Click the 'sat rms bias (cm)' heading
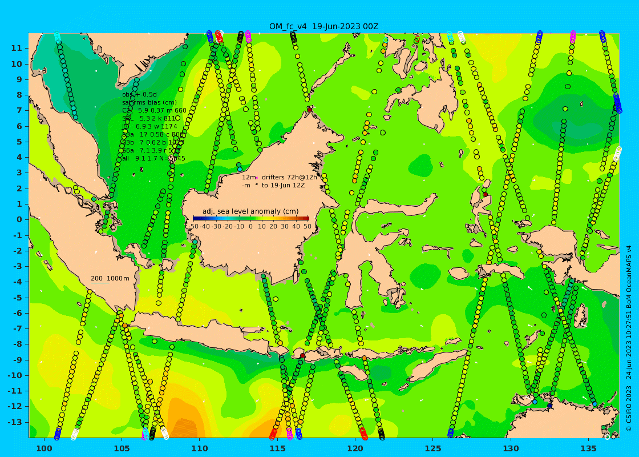The image size is (639, 457). (149, 102)
